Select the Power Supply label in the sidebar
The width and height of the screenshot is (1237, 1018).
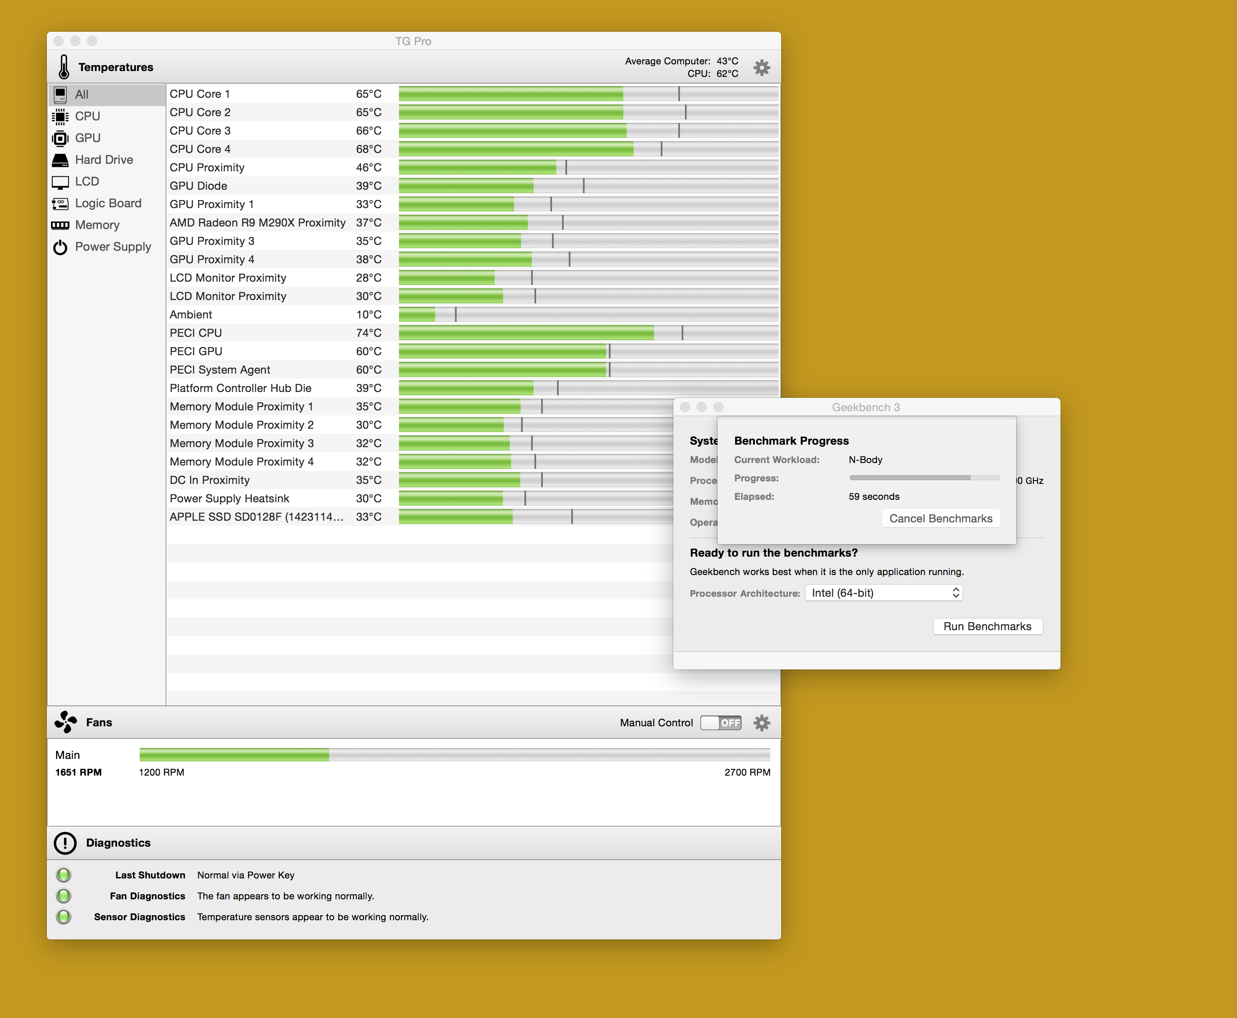pyautogui.click(x=112, y=246)
